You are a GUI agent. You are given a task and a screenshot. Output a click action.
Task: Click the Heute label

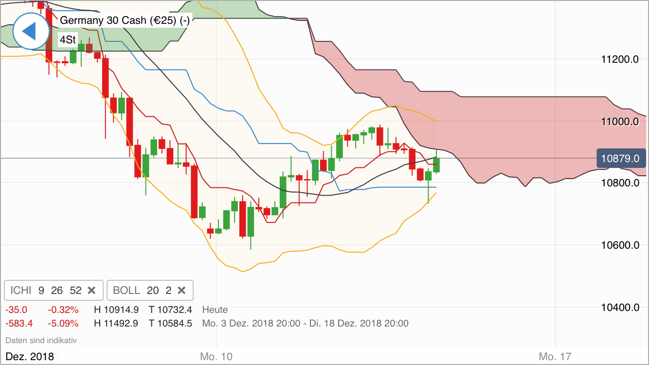214,310
